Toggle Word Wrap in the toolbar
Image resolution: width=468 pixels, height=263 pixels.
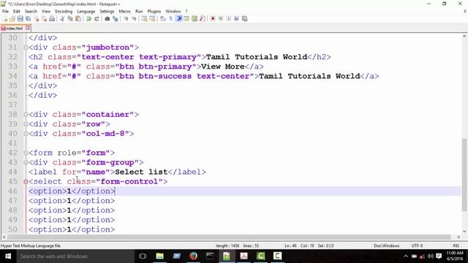(x=162, y=19)
